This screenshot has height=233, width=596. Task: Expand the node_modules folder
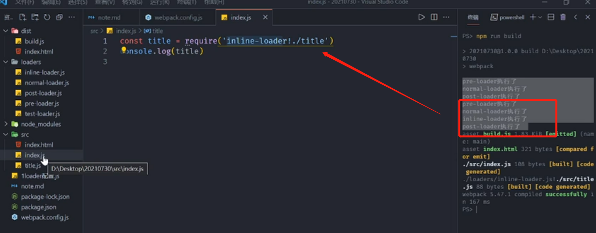click(6, 124)
